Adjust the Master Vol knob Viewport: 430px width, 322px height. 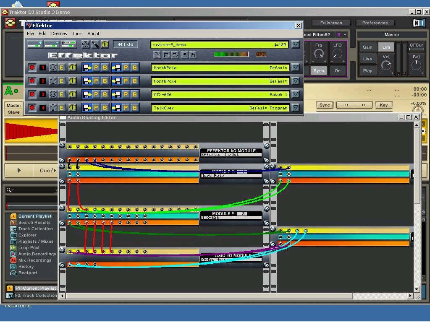click(x=386, y=65)
